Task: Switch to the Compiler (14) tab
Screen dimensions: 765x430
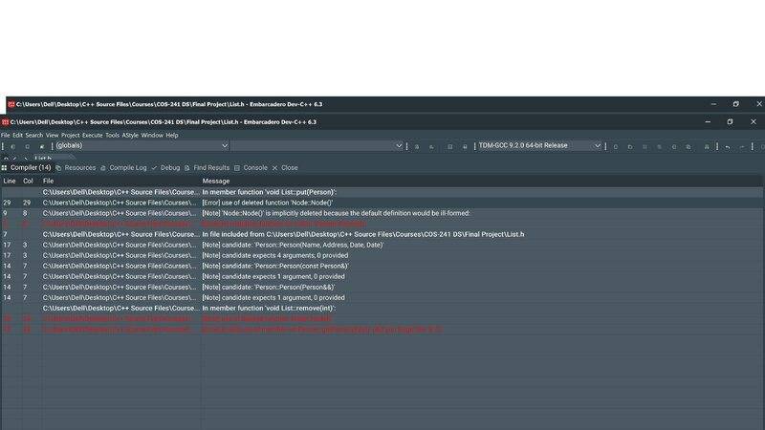Action: [x=29, y=167]
